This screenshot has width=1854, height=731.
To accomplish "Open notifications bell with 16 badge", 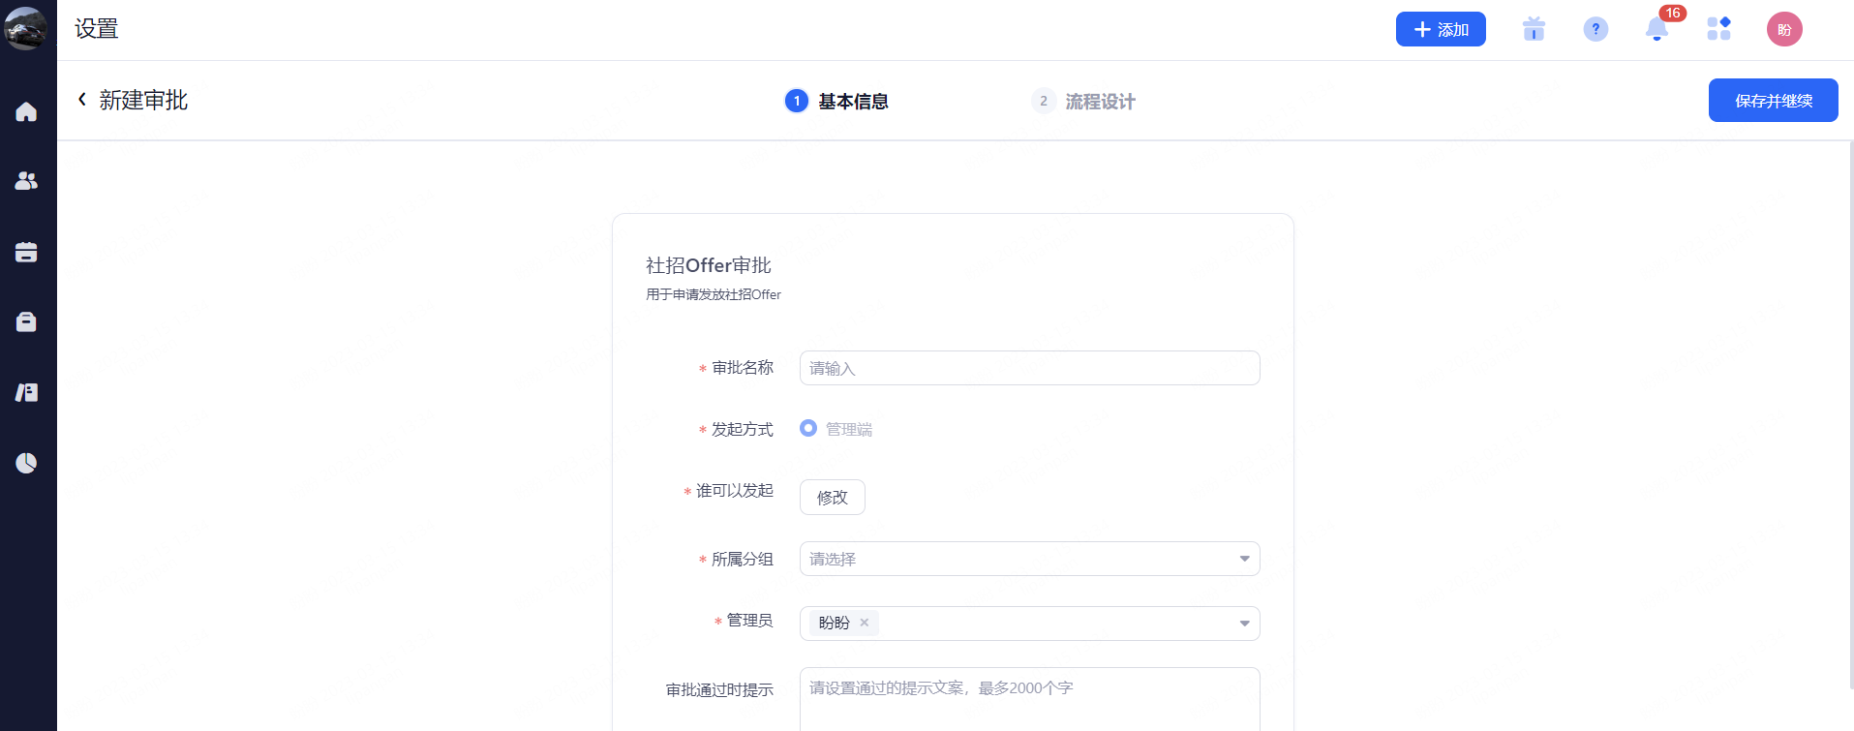I will (1656, 29).
